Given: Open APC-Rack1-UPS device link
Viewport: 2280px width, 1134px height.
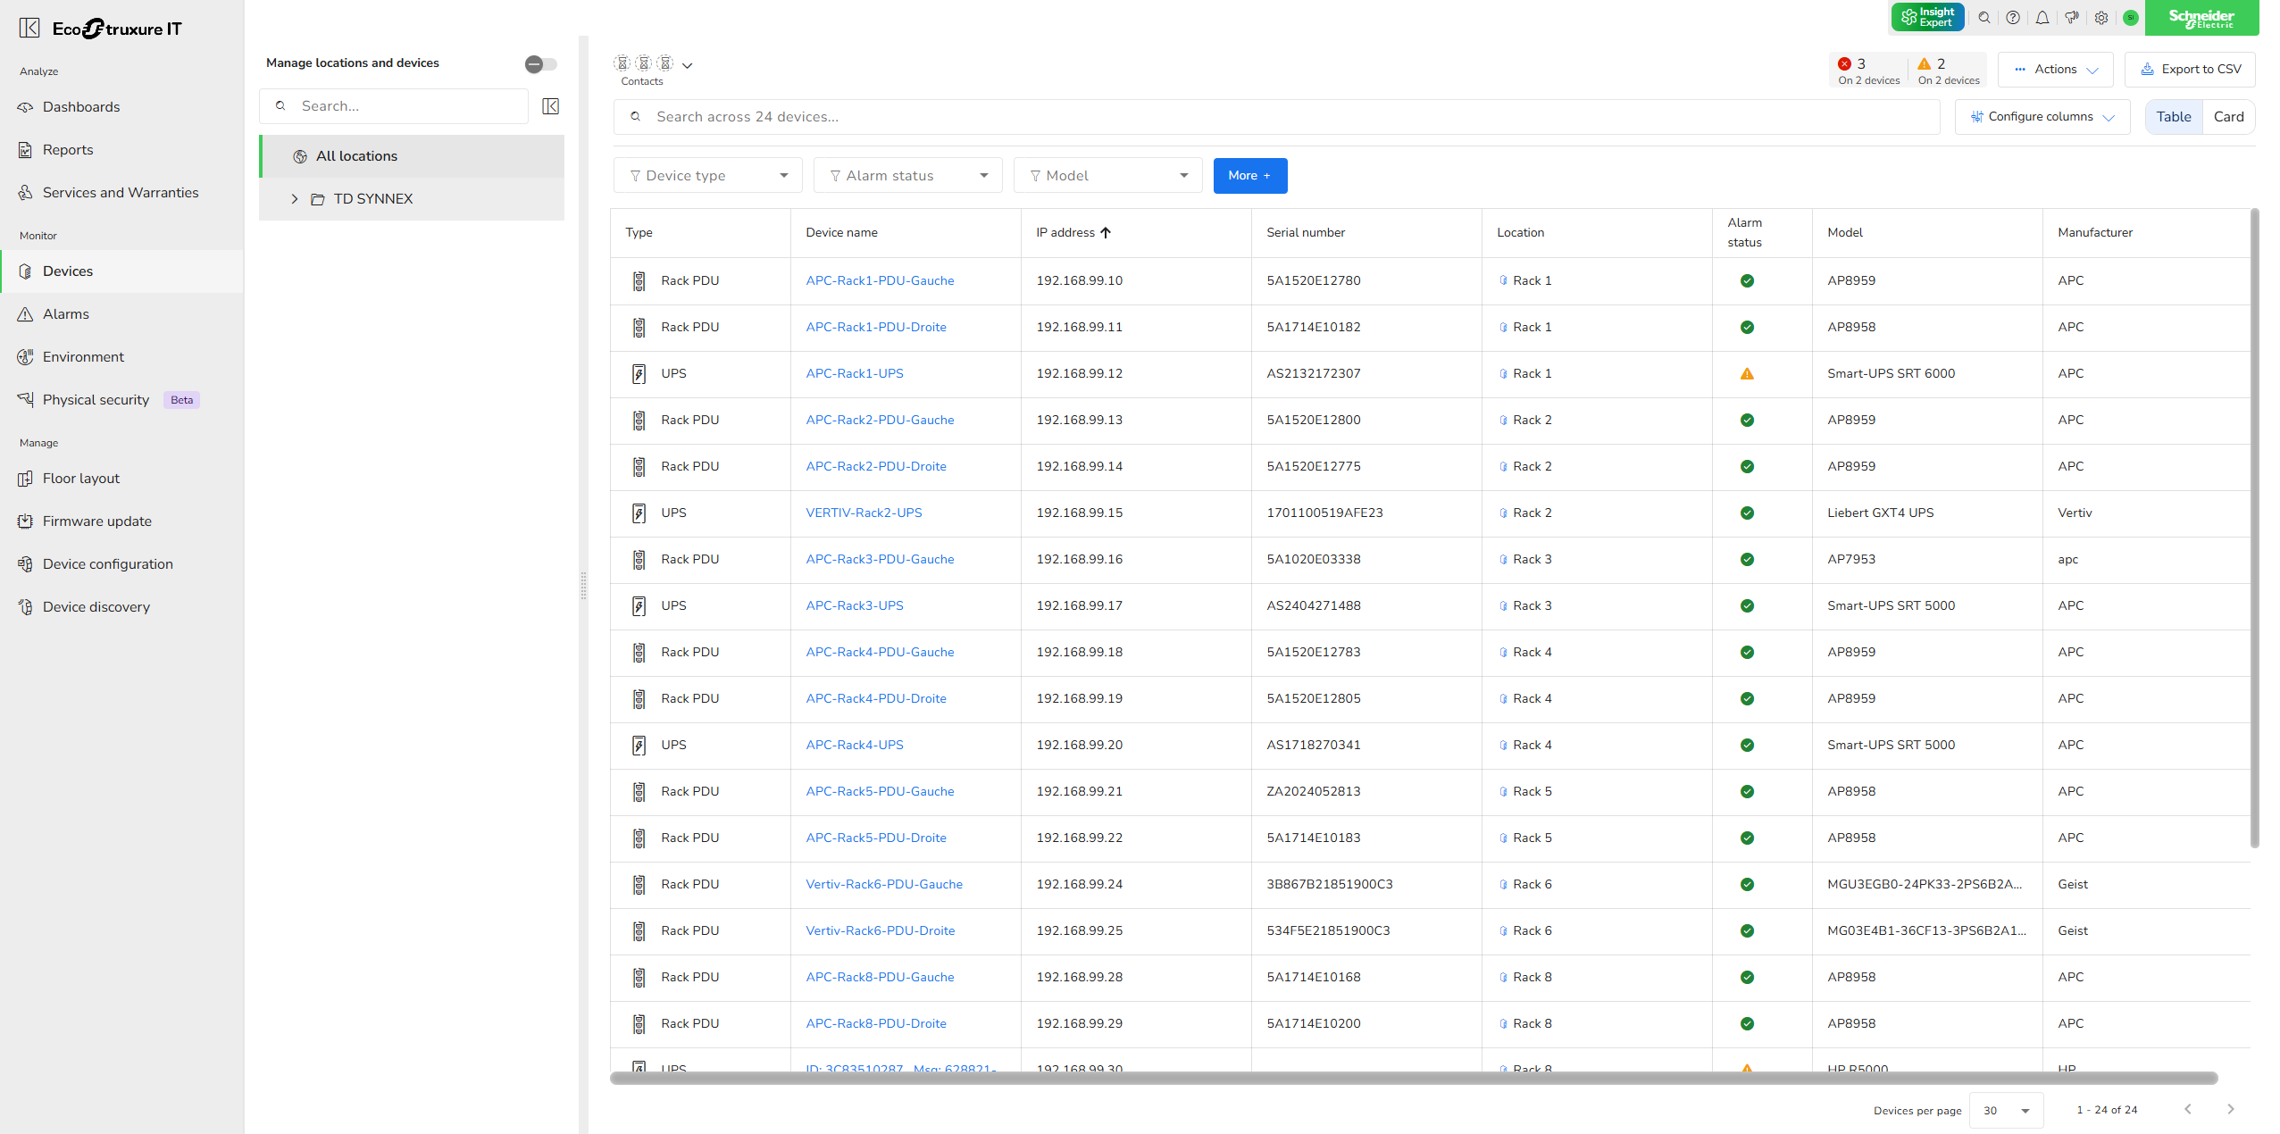Looking at the screenshot, I should (854, 373).
